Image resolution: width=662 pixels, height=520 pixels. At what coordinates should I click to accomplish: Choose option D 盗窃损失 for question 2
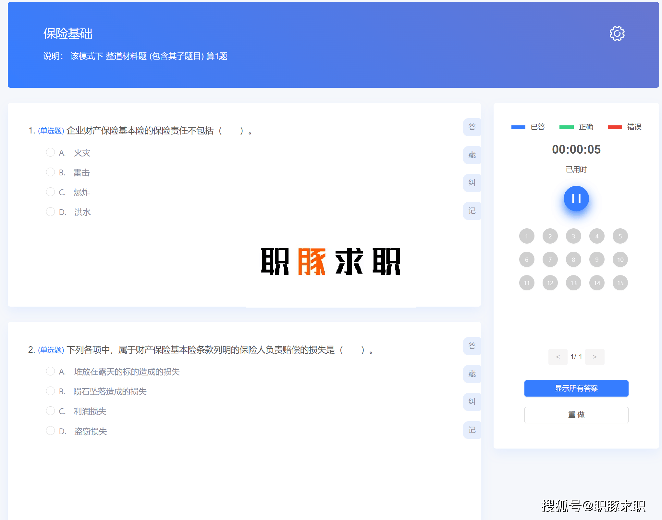tap(50, 431)
